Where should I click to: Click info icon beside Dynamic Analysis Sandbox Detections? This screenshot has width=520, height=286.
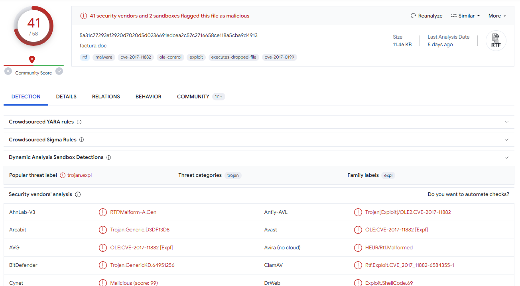click(x=108, y=157)
